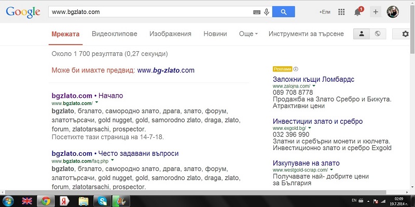Open the Изкупуване на злато ad
Viewport: 415px width, 207px height.
click(306, 163)
